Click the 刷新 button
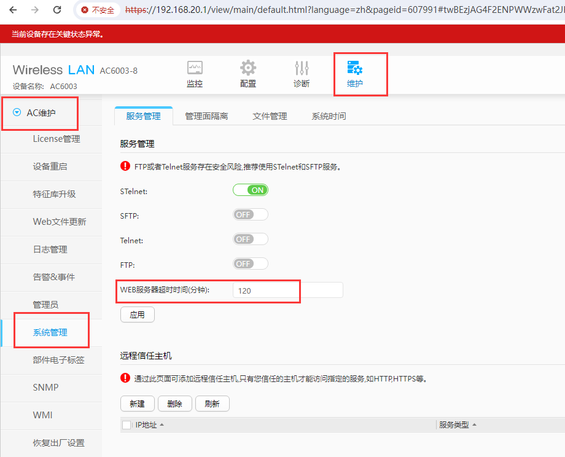Image resolution: width=565 pixels, height=457 pixels. pyautogui.click(x=212, y=404)
